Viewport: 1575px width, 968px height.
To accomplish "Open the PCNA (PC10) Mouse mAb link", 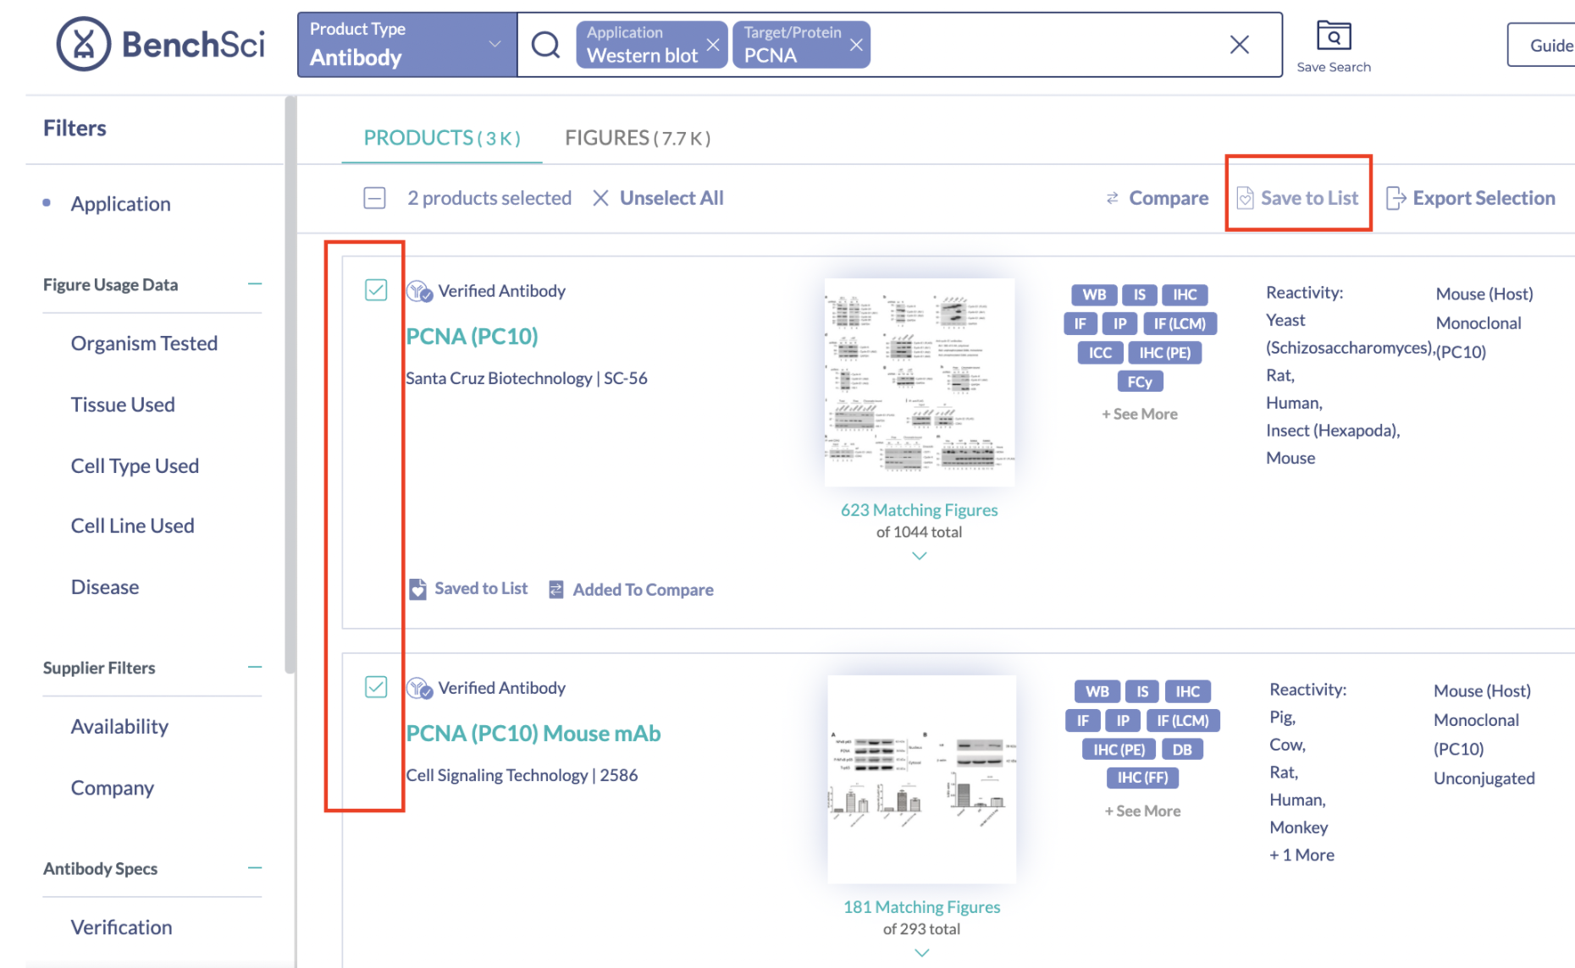I will click(x=533, y=734).
